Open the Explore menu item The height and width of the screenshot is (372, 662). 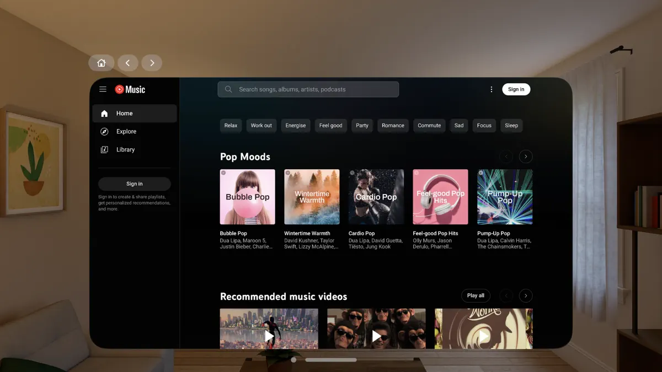[126, 131]
